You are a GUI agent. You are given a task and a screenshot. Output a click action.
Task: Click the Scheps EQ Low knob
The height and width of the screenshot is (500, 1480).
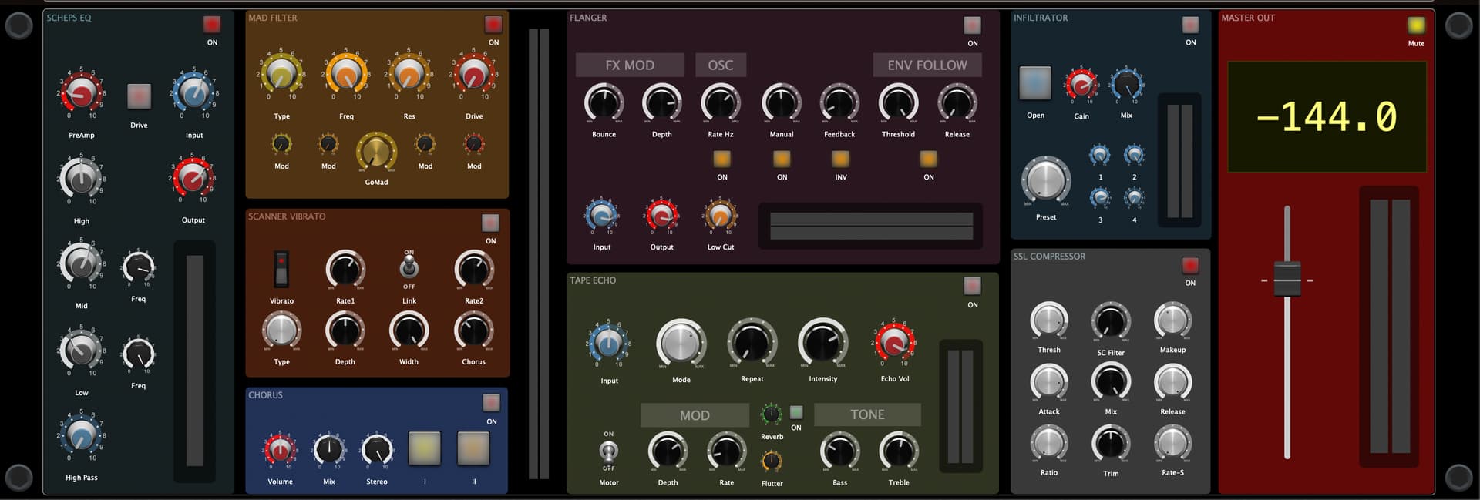coord(81,351)
